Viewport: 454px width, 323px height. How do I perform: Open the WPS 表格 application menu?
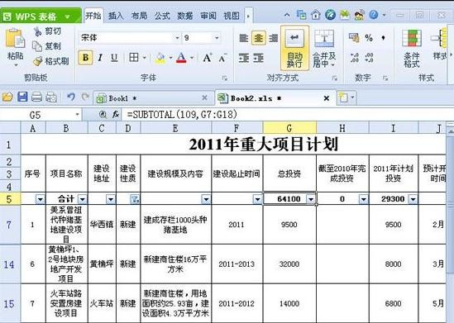click(x=41, y=17)
